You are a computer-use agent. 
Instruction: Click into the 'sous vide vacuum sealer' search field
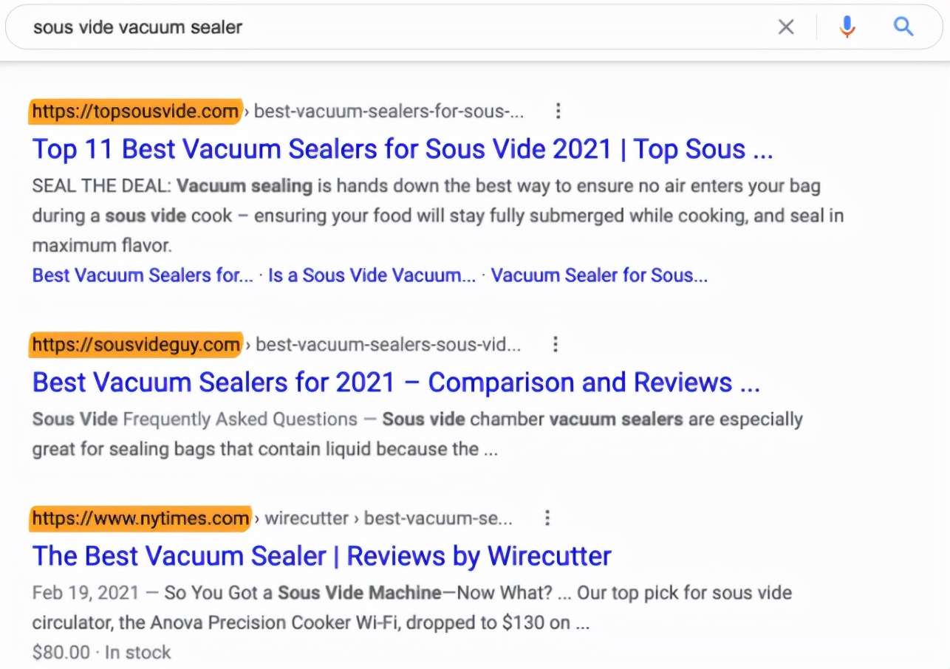click(x=369, y=27)
